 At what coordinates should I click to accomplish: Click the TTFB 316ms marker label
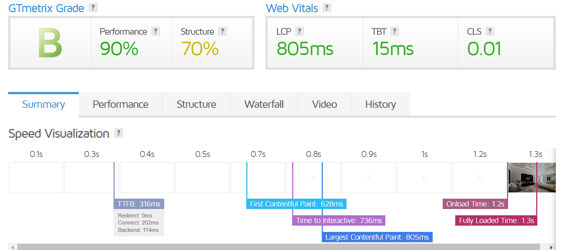(x=139, y=204)
